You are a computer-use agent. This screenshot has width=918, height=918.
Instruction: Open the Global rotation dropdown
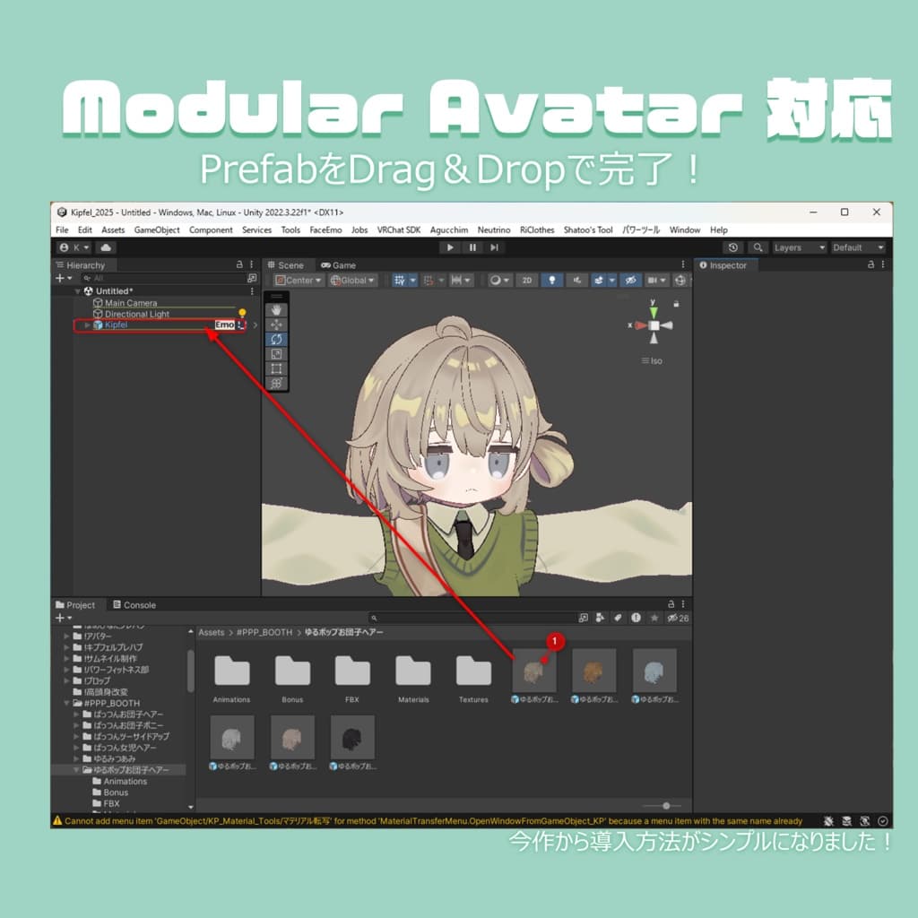point(351,281)
